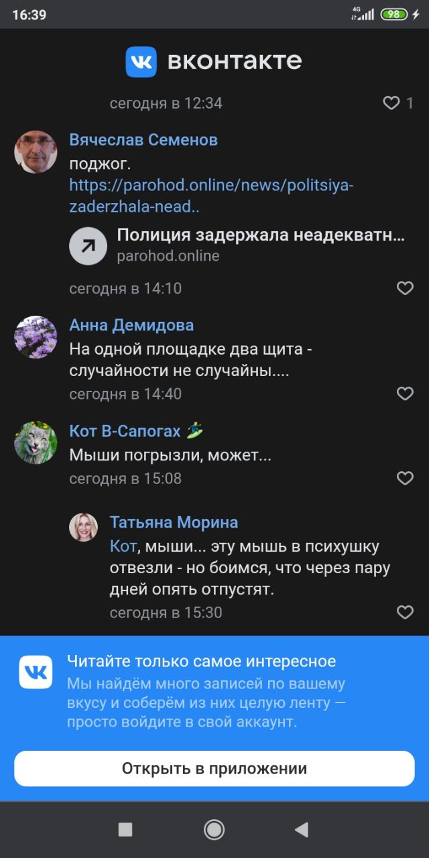The height and width of the screenshot is (858, 429).
Task: Tap Android home circle button
Action: coord(214,830)
